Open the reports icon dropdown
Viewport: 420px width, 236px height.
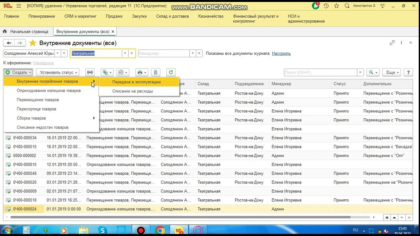point(123,72)
